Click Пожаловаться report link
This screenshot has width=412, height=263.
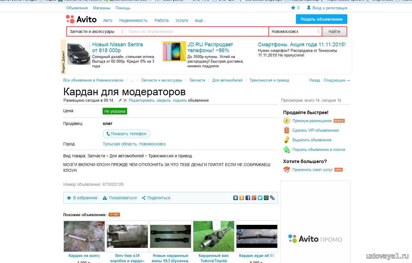click(123, 198)
